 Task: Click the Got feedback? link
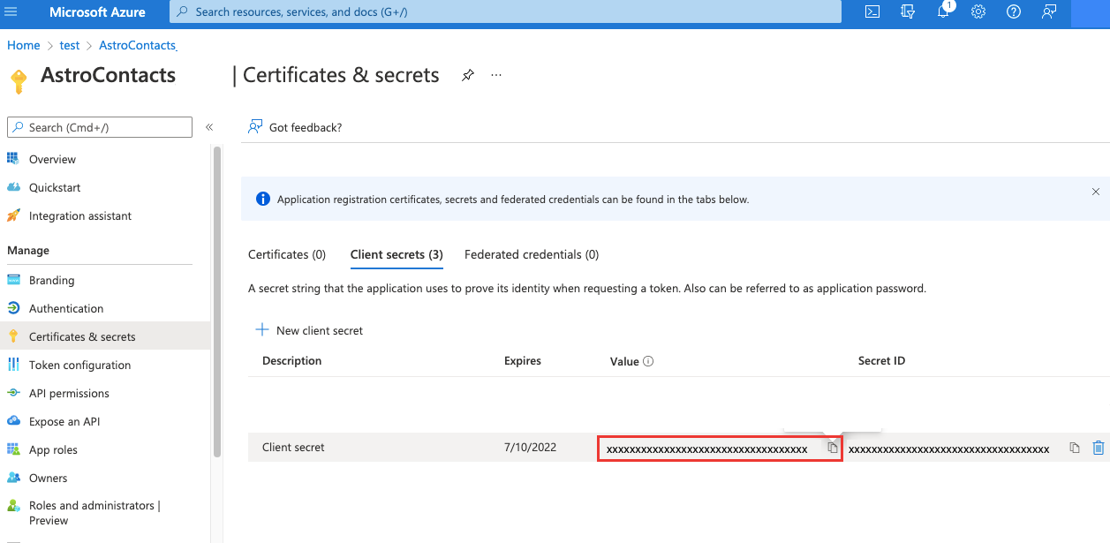click(x=306, y=127)
